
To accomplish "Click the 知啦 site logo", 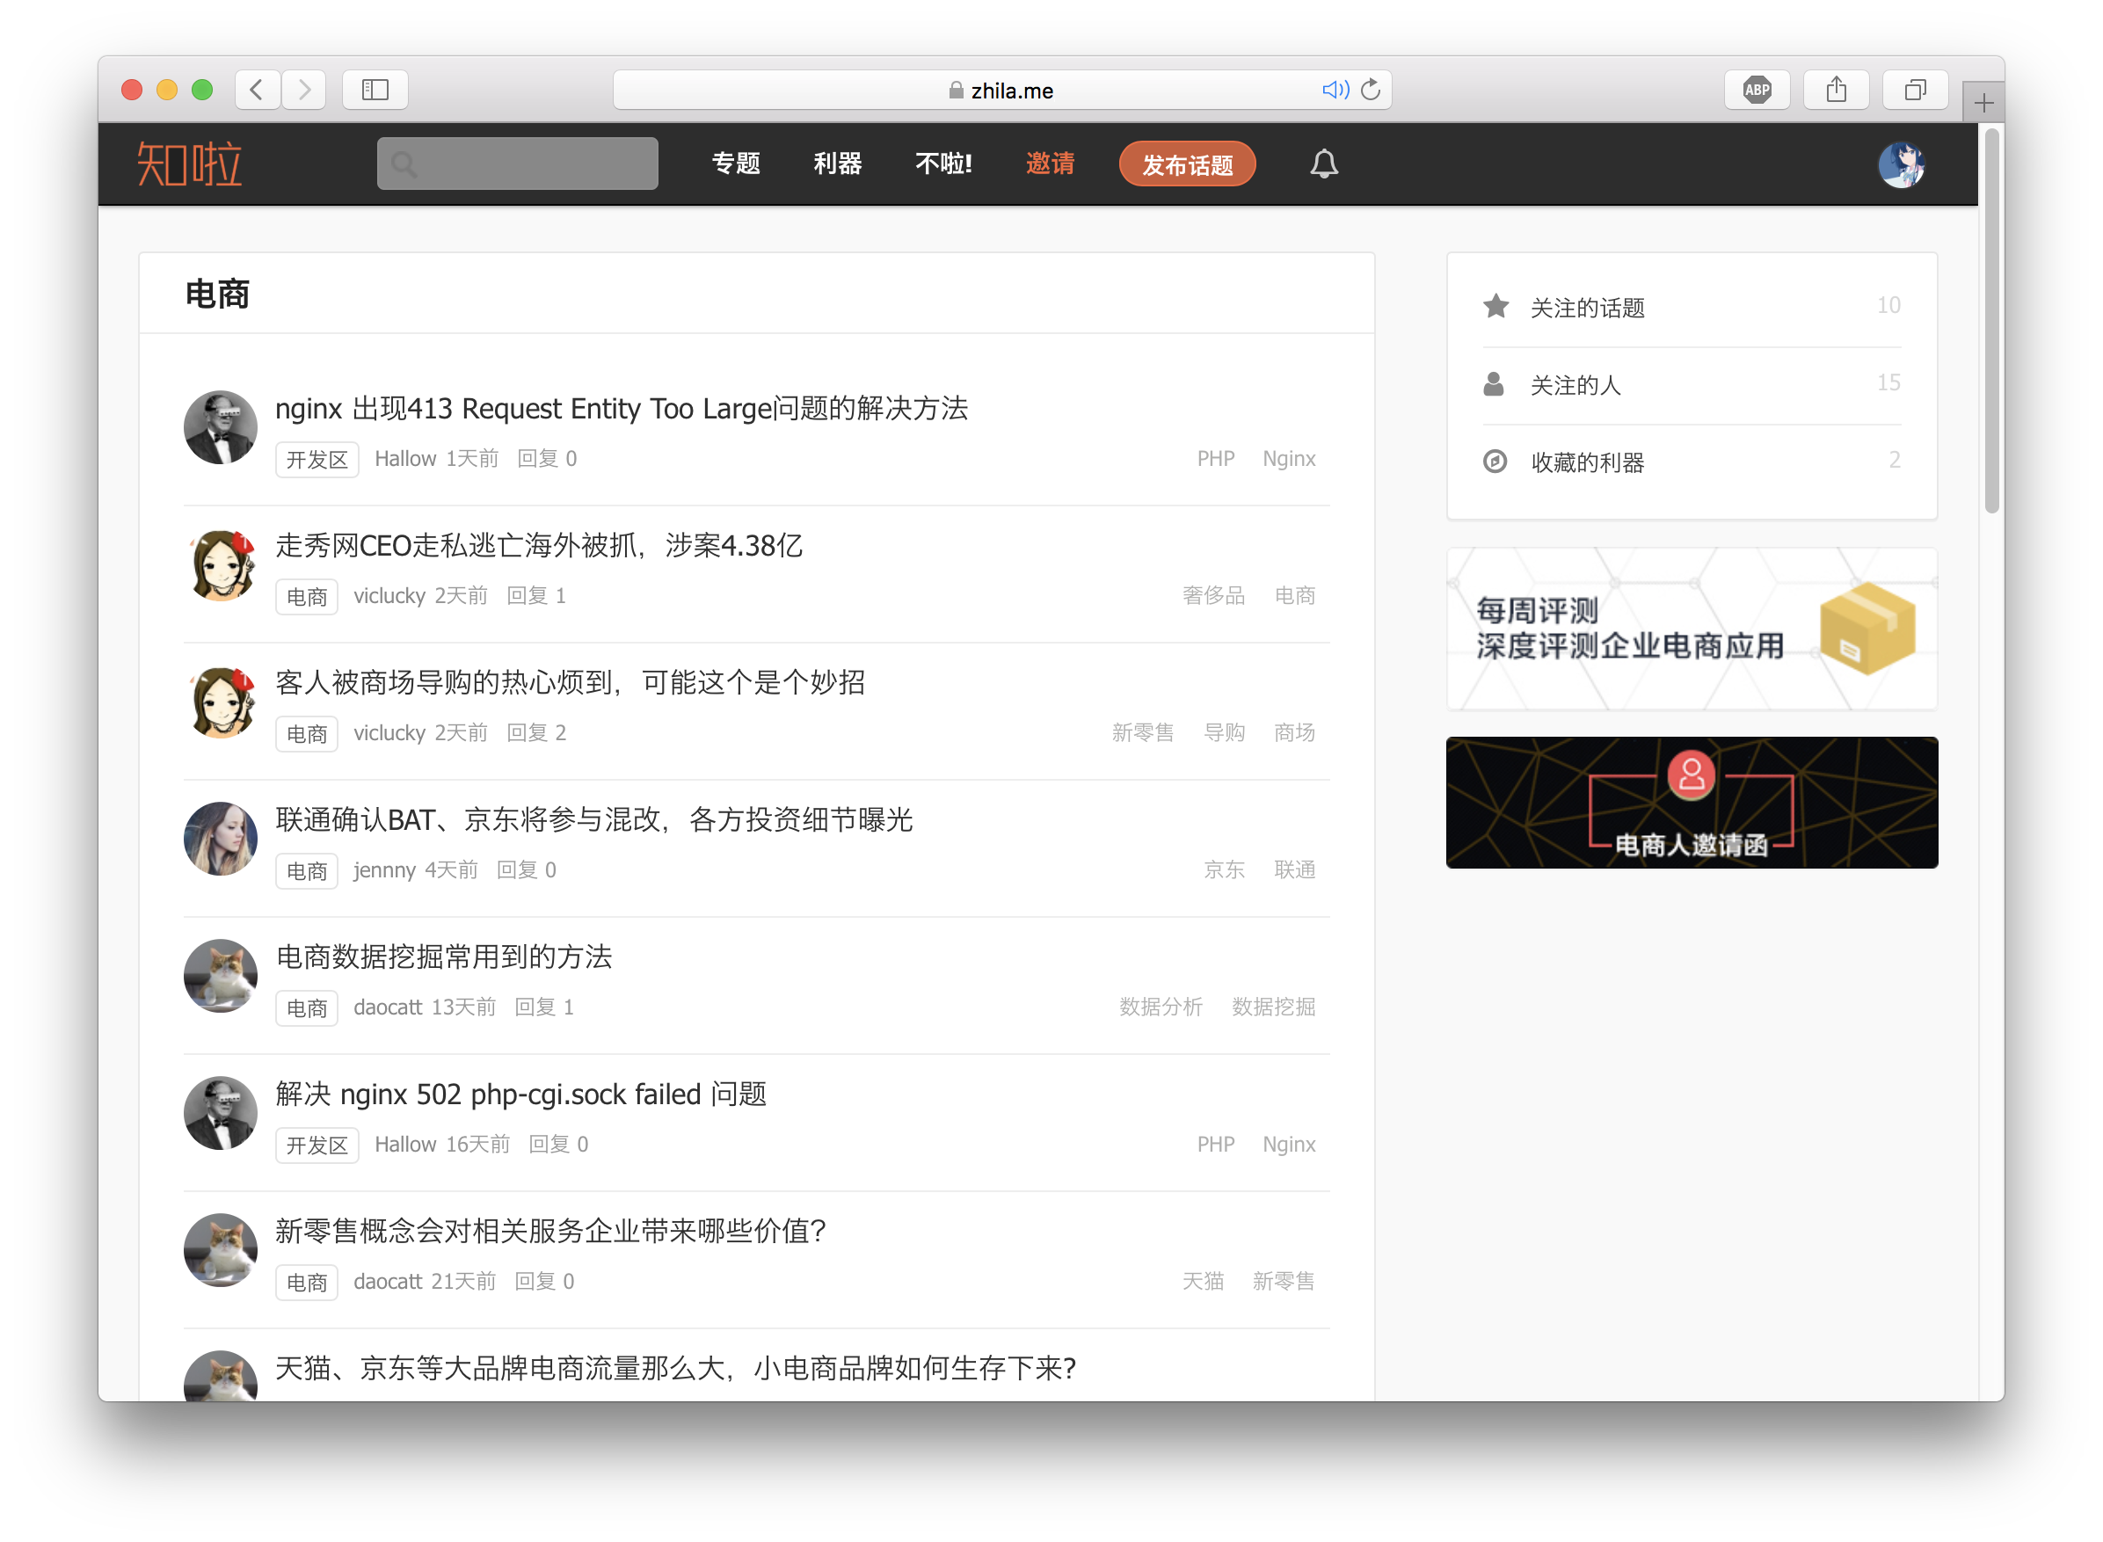I will click(190, 164).
